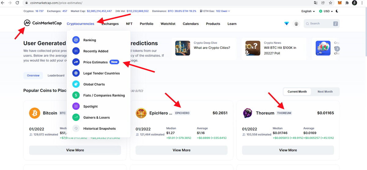Click the Global Charts pie icon
This screenshot has height=170, width=367.
[x=76, y=84]
